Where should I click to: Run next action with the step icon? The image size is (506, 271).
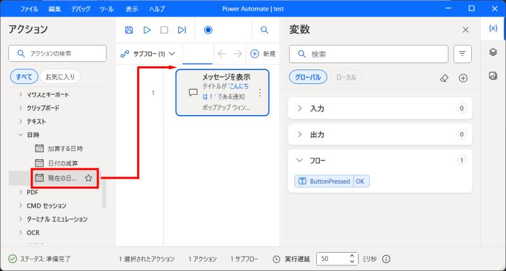(182, 30)
